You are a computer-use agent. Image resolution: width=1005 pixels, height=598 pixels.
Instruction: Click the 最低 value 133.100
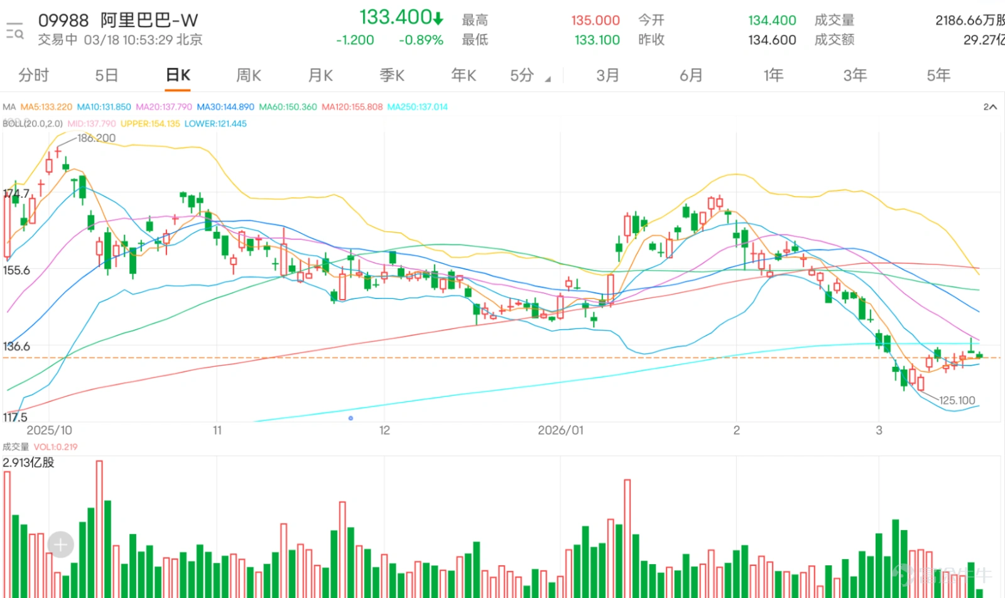coord(597,40)
